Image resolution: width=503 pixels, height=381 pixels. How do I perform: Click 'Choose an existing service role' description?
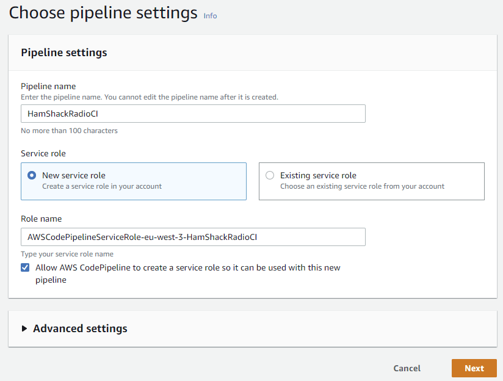pos(362,186)
